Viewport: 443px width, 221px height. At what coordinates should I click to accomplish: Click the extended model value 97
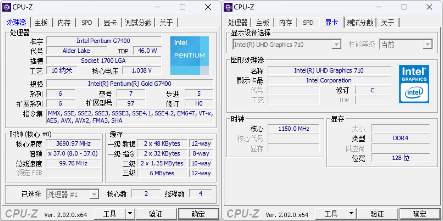pyautogui.click(x=131, y=103)
